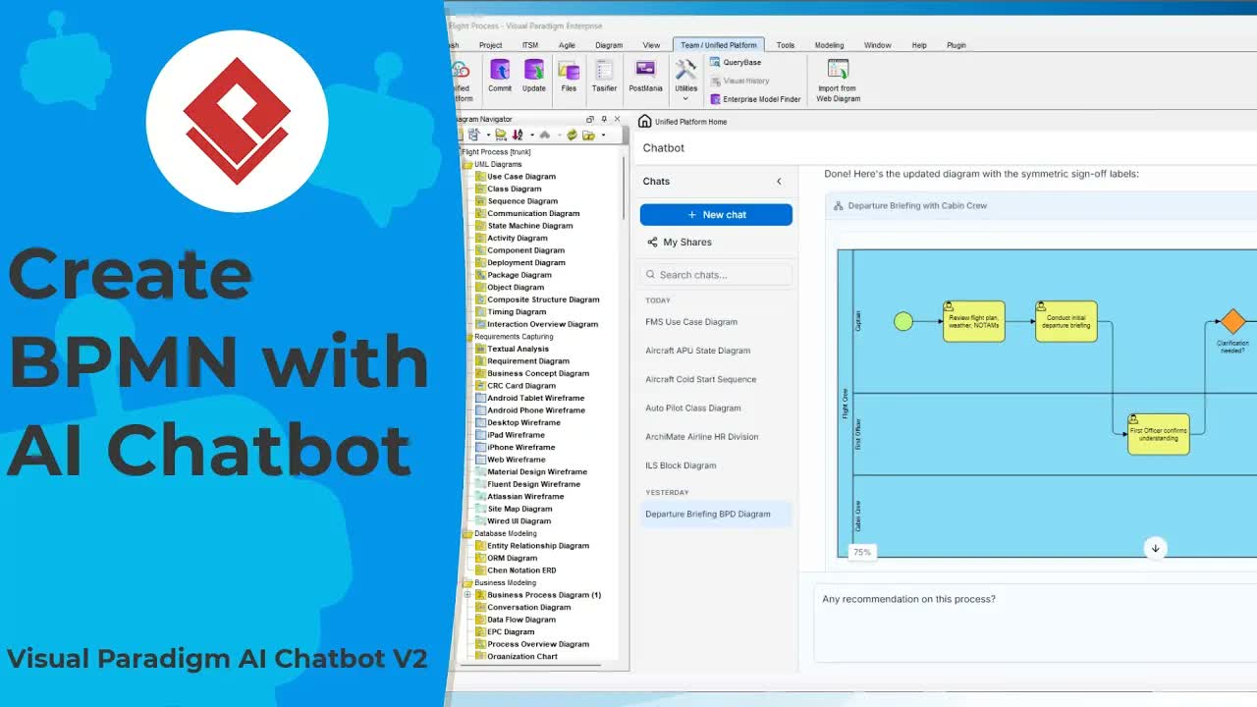Open the dropdown arrow after the sort icon
The width and height of the screenshot is (1257, 707).
532,136
